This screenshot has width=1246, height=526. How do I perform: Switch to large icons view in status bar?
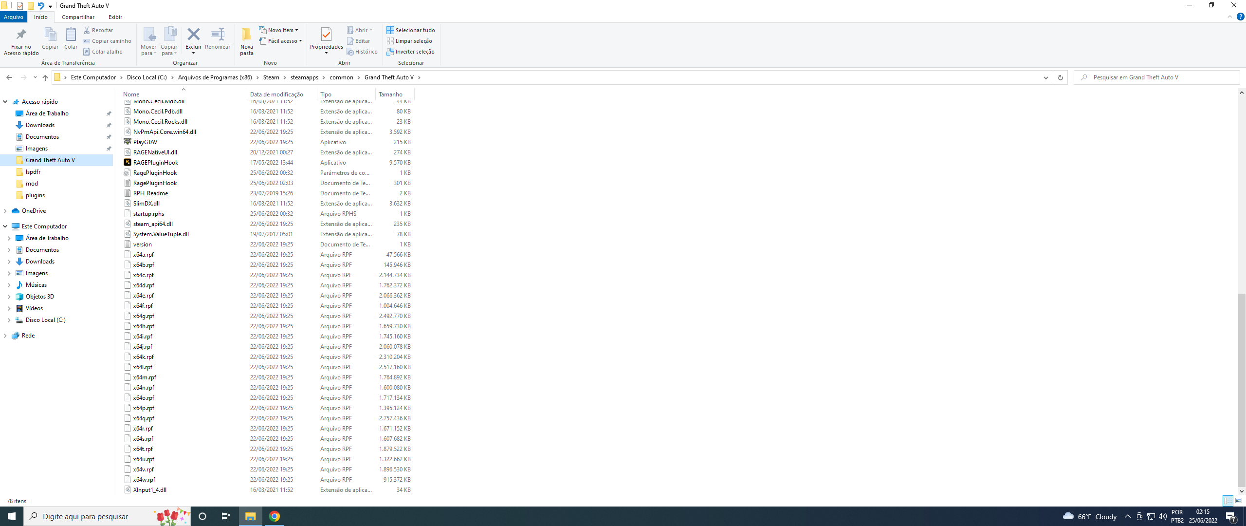1239,501
